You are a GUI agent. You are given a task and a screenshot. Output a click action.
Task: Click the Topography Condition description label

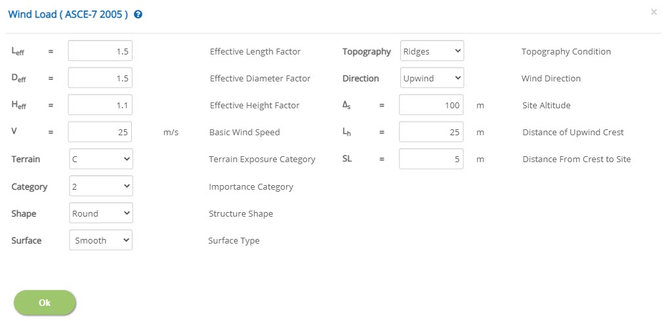(566, 51)
